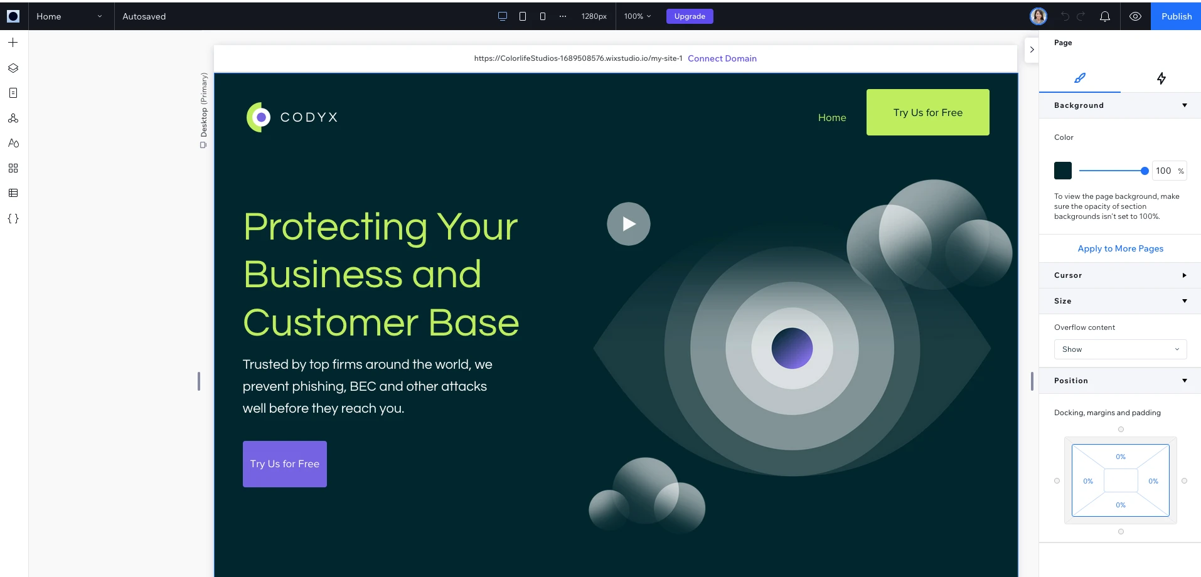Open the Overflow content Show dropdown

click(1120, 349)
